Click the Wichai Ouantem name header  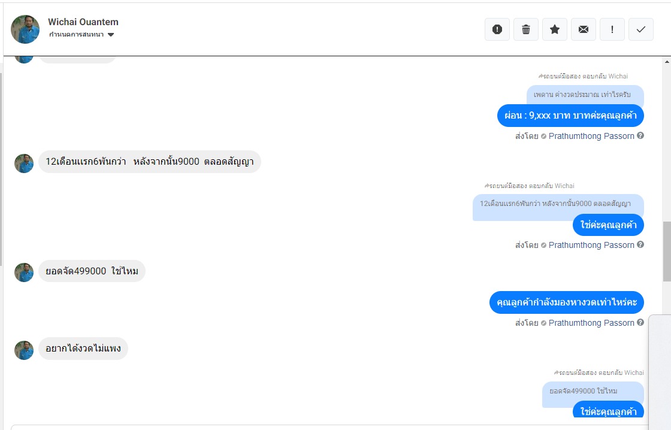coord(83,22)
